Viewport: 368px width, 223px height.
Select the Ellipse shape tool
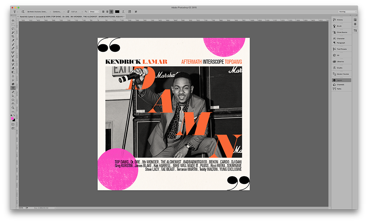13,100
